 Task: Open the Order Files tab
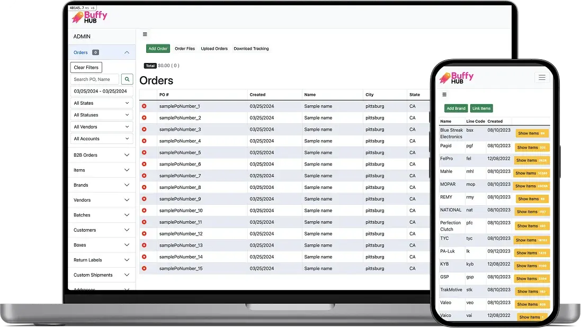coord(185,49)
